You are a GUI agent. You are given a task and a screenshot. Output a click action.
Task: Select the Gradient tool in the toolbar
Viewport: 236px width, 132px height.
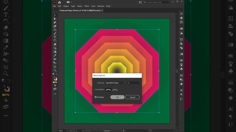tap(55, 52)
